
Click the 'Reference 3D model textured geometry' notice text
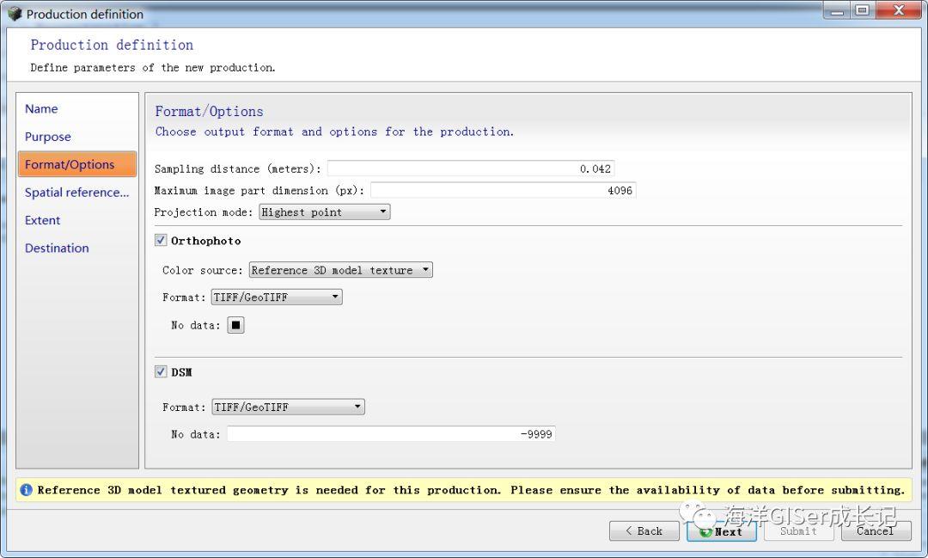(471, 490)
